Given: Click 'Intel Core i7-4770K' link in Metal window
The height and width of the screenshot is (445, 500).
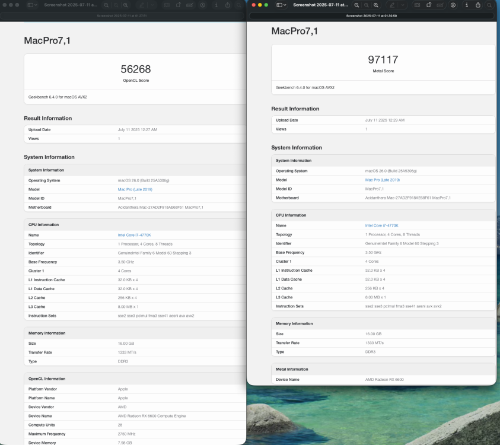Looking at the screenshot, I should (382, 225).
